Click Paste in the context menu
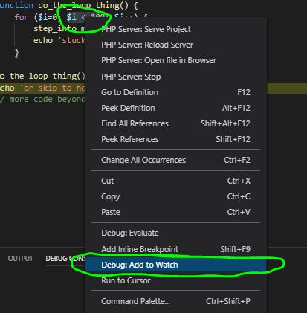This screenshot has width=307, height=313. tap(175, 212)
